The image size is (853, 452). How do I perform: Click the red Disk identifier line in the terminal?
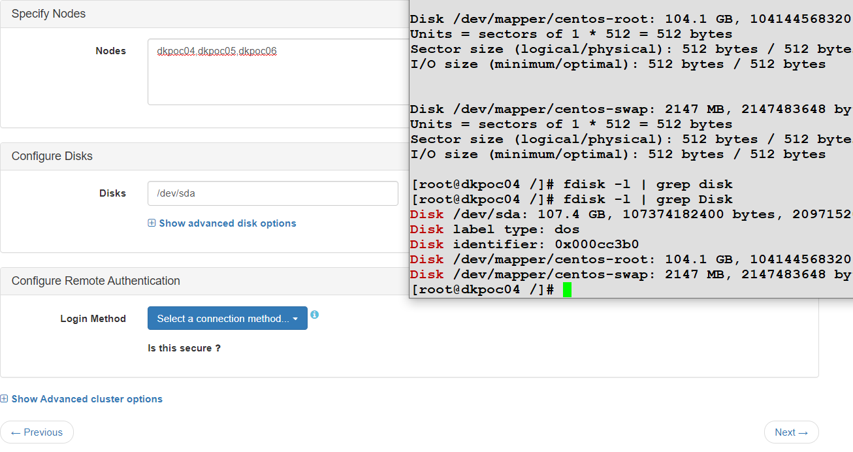click(x=509, y=244)
